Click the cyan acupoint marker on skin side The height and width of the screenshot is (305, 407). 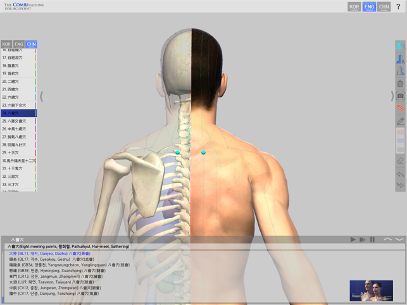click(x=204, y=152)
